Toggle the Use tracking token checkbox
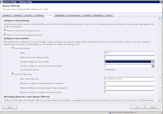The width and height of the screenshot is (163, 114). (13, 48)
